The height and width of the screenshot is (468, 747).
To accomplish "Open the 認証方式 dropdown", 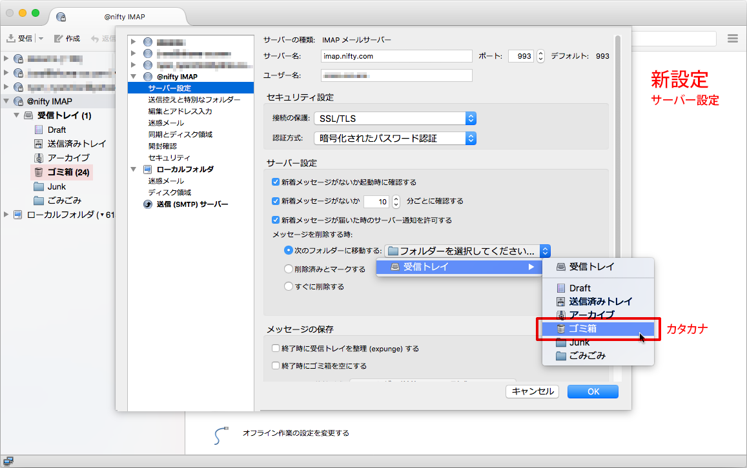I will pos(394,138).
